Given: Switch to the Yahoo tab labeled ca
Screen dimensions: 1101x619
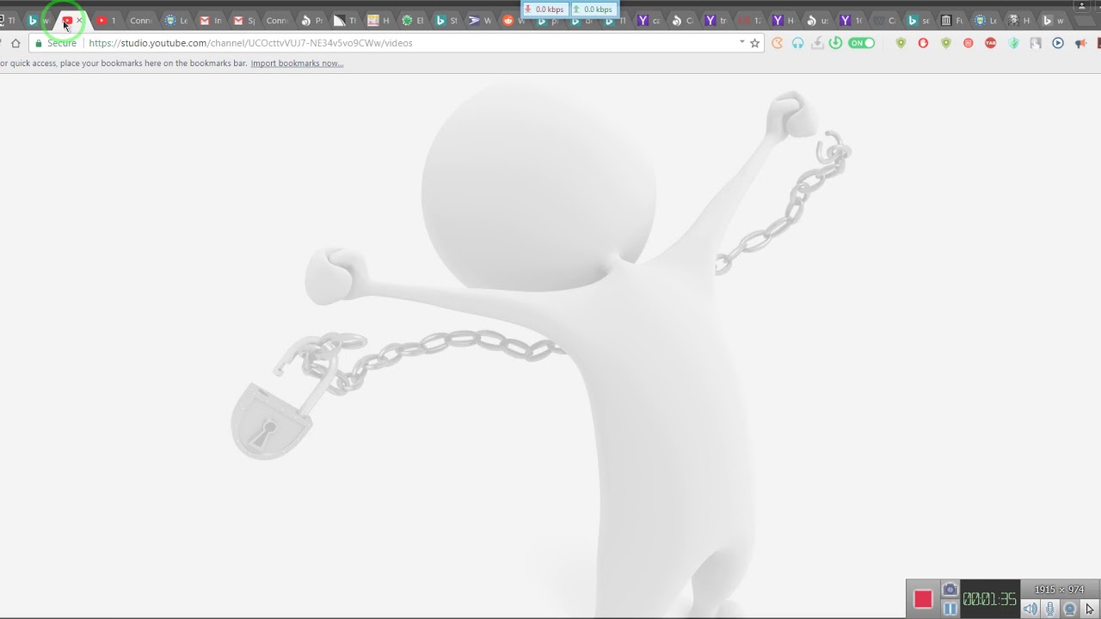Looking at the screenshot, I should pyautogui.click(x=649, y=21).
